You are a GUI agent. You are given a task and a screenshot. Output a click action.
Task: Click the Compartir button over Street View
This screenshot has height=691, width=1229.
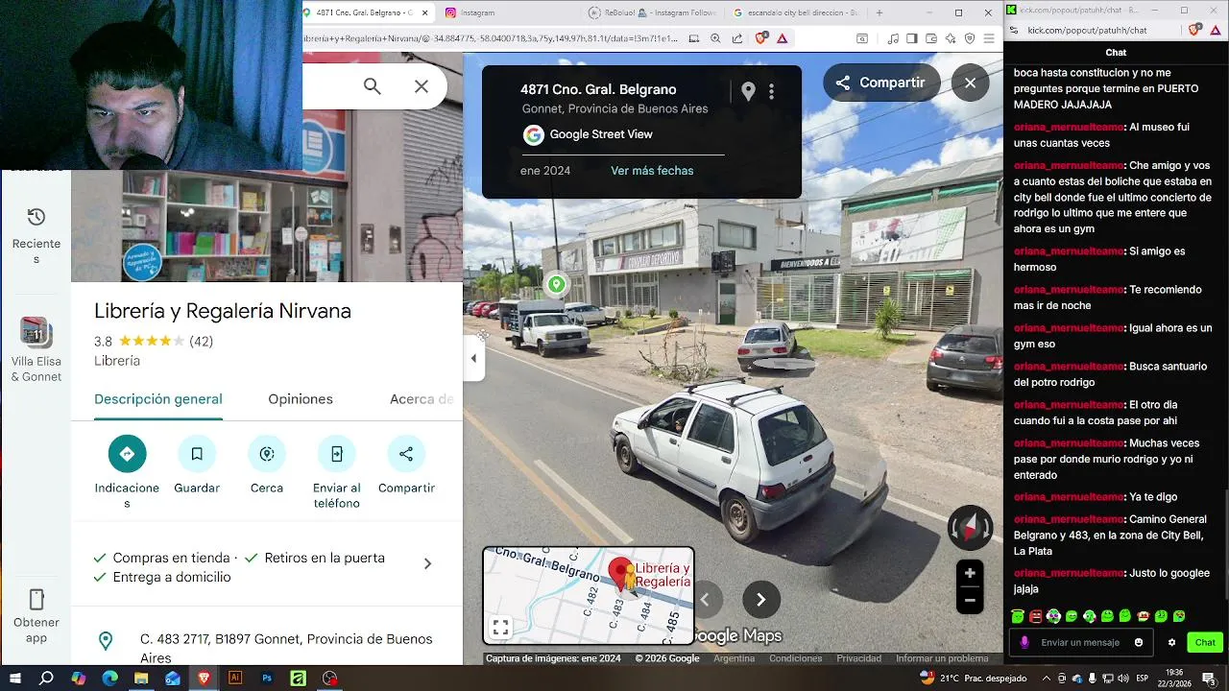[x=880, y=83]
